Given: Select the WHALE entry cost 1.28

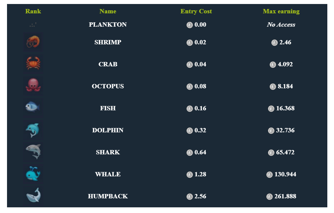Looking at the screenshot, I should click(x=200, y=174).
